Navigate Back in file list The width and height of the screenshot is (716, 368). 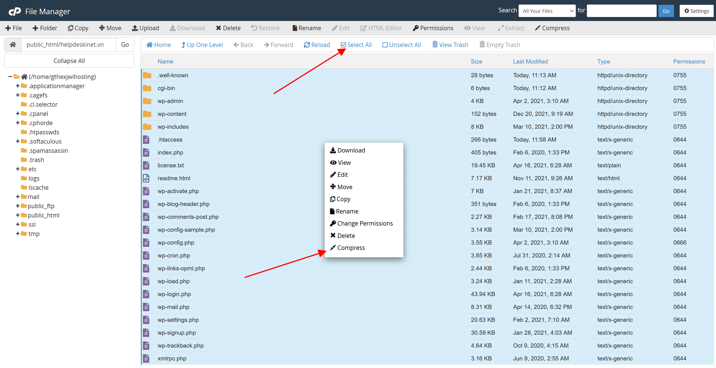pos(243,45)
